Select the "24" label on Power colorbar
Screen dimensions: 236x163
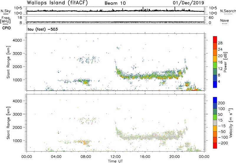coord(220,49)
